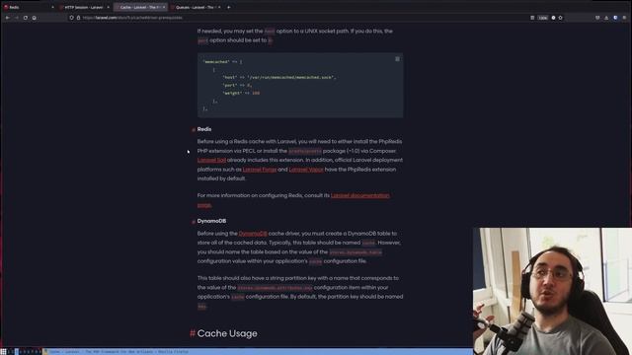Viewport: 632px width, 355px height.
Task: Open the Laravel Forge link
Action: click(260, 170)
